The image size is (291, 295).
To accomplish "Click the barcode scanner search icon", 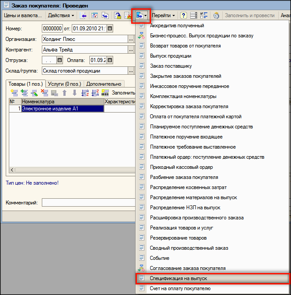I will pos(105,93).
